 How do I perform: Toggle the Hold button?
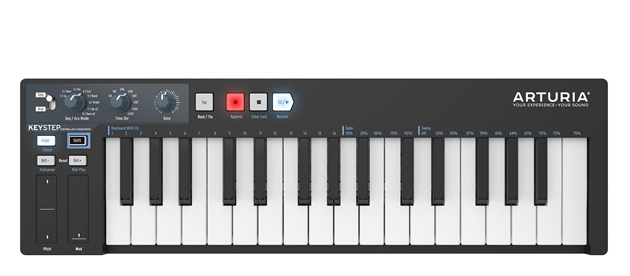click(x=46, y=141)
